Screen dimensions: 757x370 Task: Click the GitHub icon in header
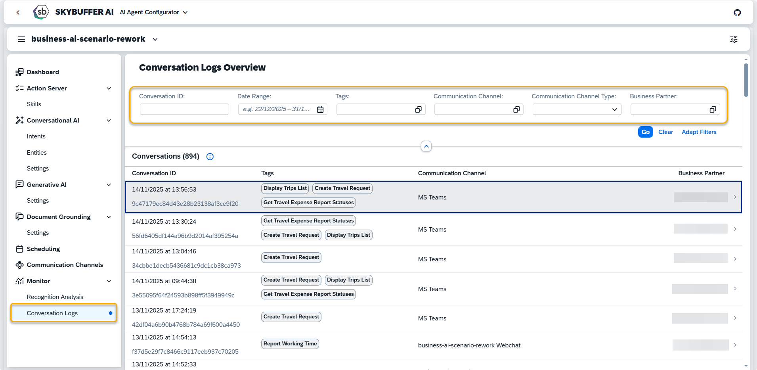[x=737, y=12]
